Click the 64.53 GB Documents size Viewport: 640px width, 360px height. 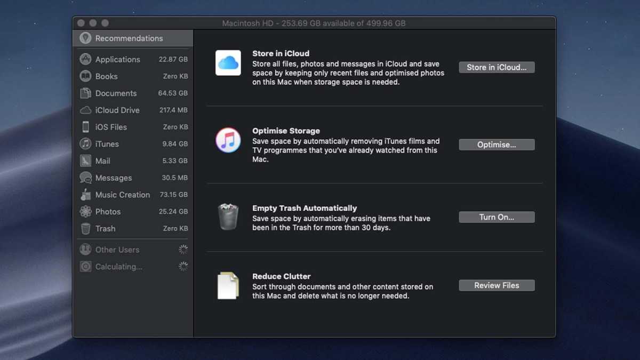pos(173,93)
